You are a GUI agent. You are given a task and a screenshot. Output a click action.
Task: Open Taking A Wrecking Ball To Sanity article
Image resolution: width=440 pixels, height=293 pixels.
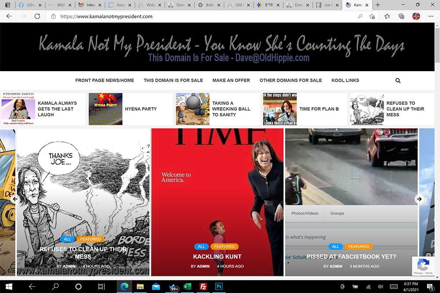coord(231,109)
